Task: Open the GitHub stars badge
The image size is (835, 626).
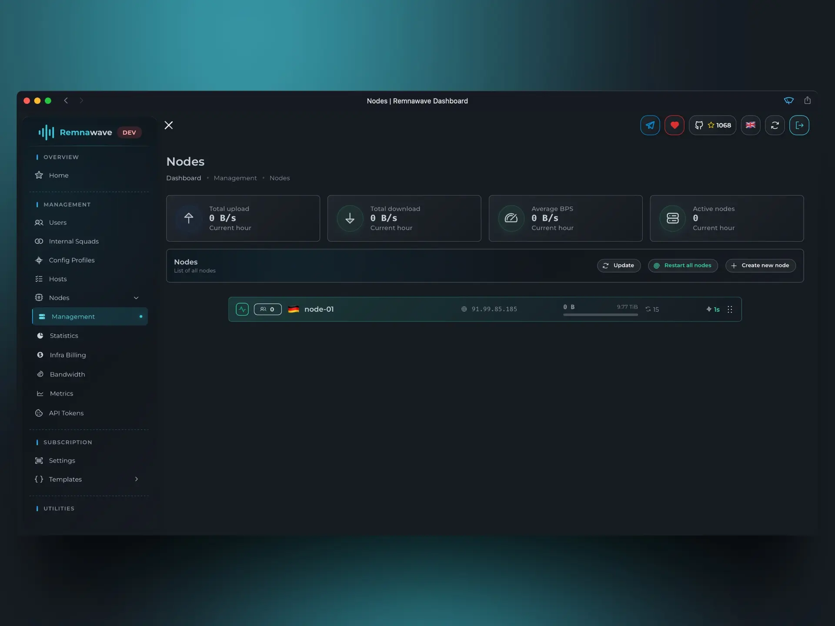Action: pyautogui.click(x=712, y=125)
